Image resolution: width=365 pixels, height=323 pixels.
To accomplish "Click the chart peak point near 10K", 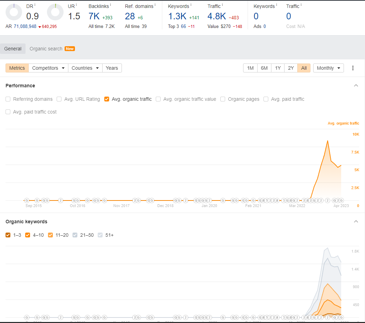I will (x=327, y=141).
